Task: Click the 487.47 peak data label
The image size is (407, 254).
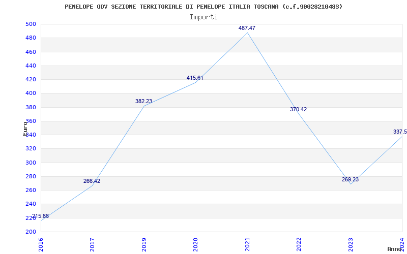Action: coord(247,28)
